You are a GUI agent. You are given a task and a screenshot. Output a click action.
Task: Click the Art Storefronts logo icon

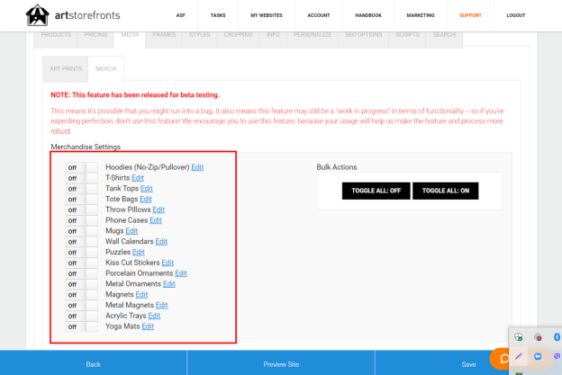[37, 15]
